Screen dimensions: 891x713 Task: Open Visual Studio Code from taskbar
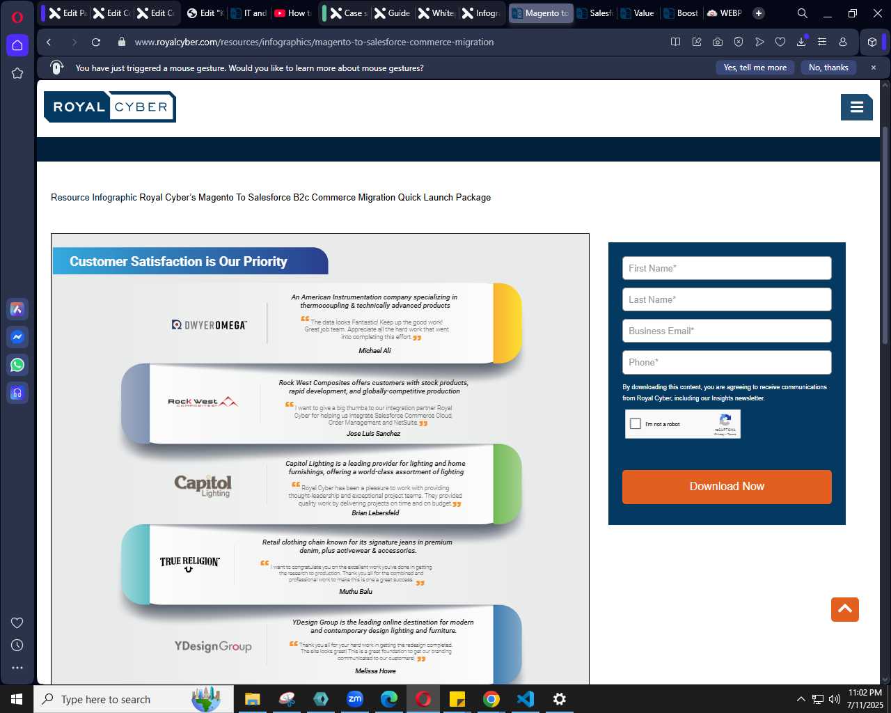[x=526, y=699]
